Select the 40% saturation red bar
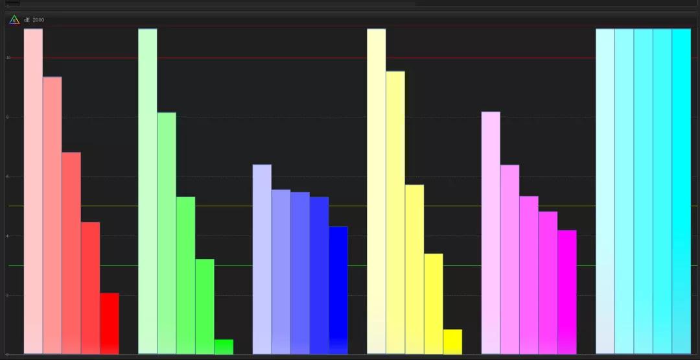 point(52,215)
